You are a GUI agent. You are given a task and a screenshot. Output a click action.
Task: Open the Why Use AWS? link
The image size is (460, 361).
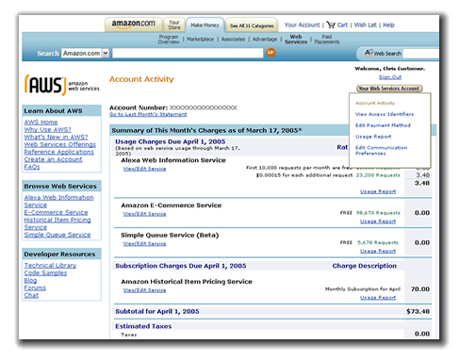coord(47,129)
